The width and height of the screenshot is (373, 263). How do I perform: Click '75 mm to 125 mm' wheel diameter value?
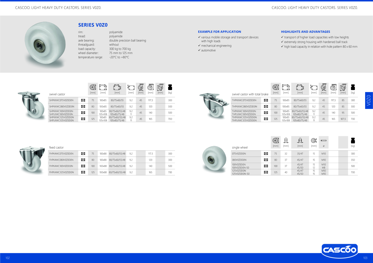[x=121, y=53]
